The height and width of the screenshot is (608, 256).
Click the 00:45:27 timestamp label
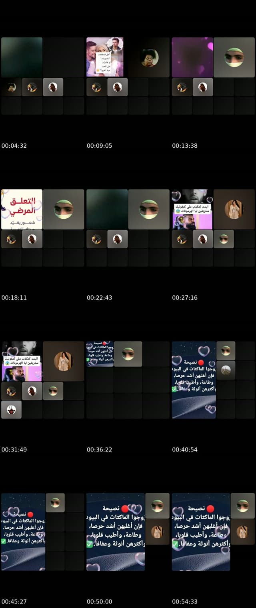click(14, 602)
